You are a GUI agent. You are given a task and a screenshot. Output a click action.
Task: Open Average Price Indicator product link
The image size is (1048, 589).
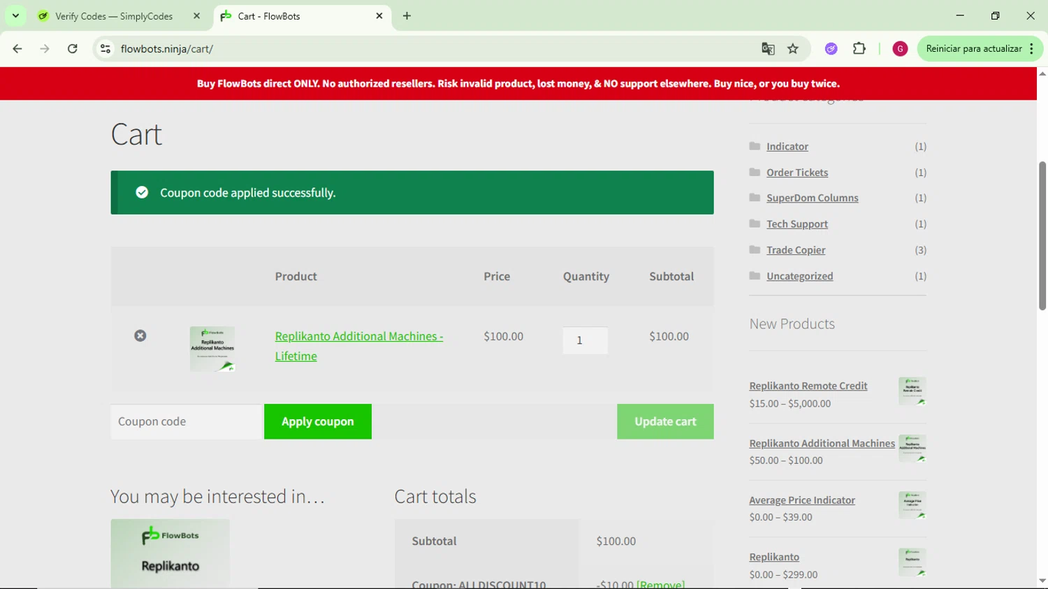[802, 500]
